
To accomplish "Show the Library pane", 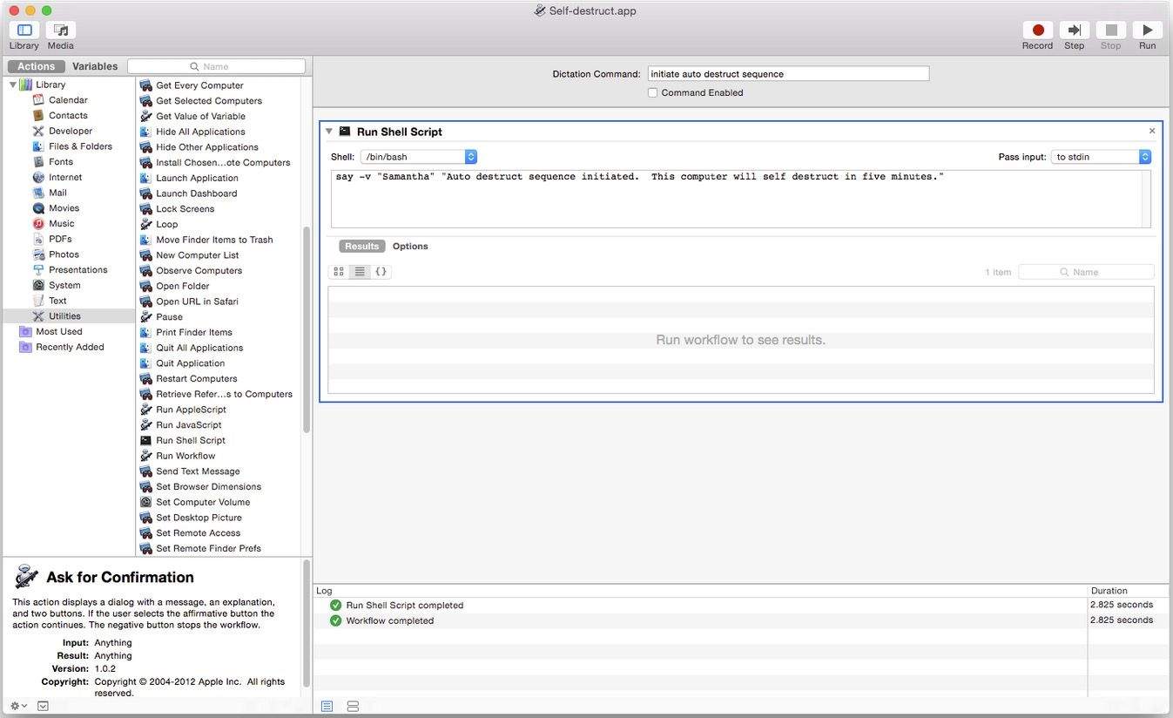I will pyautogui.click(x=24, y=35).
